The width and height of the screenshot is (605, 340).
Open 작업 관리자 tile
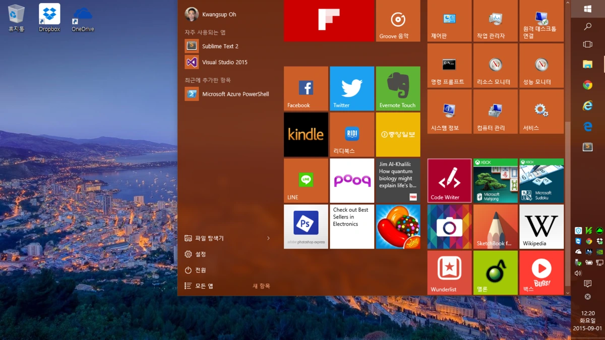[496, 21]
